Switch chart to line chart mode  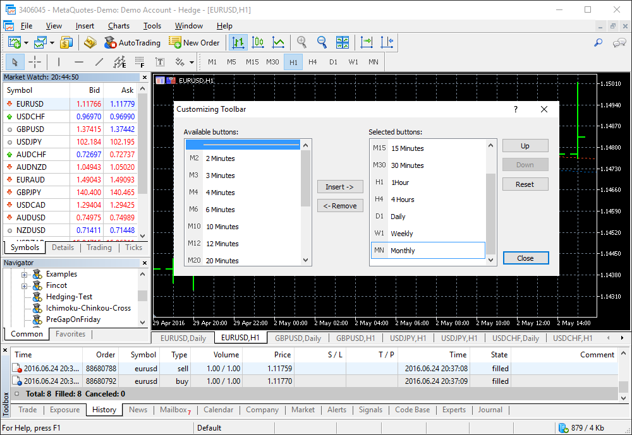click(x=277, y=43)
